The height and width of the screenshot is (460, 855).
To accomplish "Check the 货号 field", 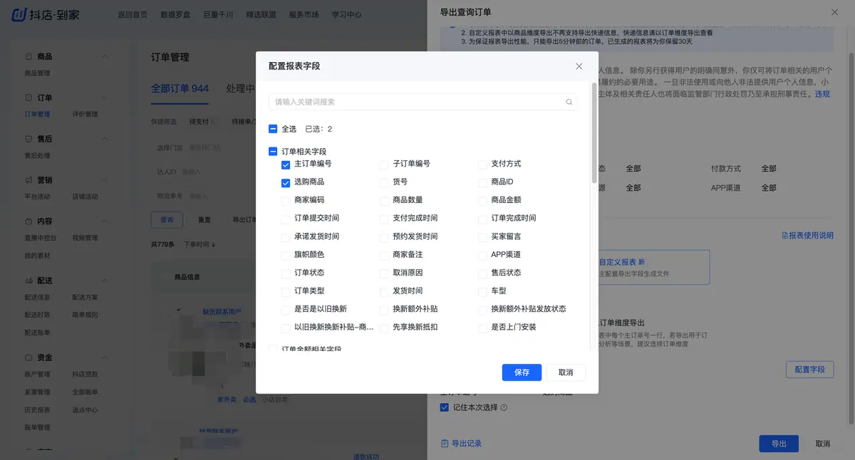I will click(x=384, y=182).
